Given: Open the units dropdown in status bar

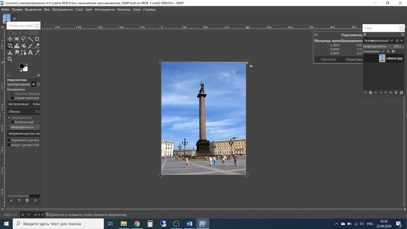Looking at the screenshot, I should [26, 215].
